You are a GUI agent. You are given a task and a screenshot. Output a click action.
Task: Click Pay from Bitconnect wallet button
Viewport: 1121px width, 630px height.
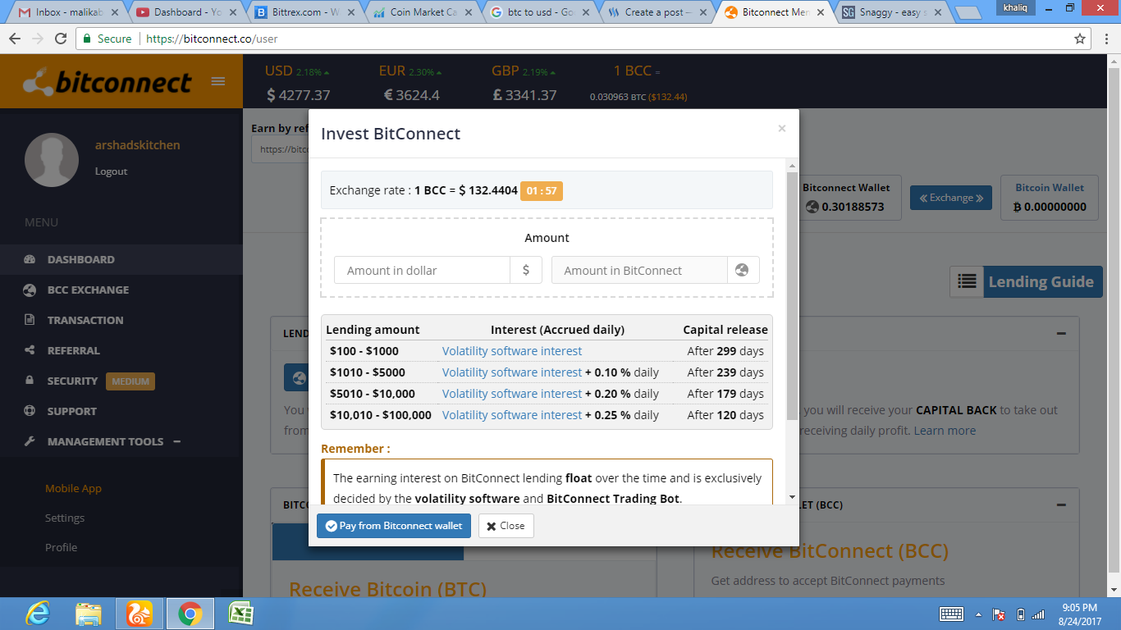(x=394, y=526)
